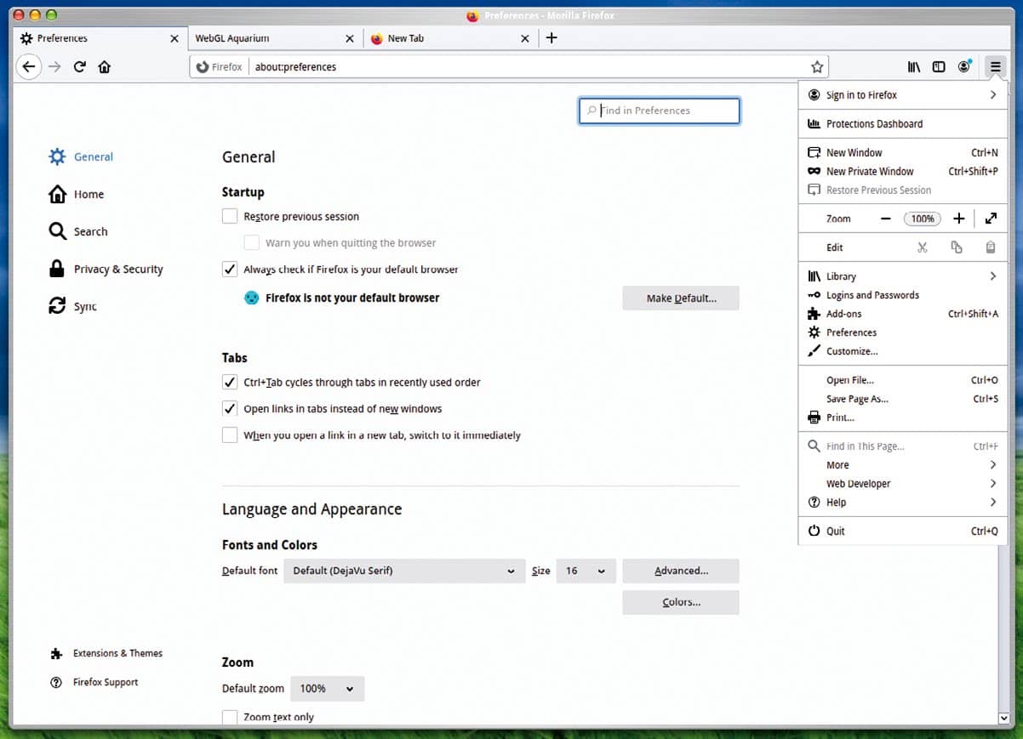Expand the Library submenu

pyautogui.click(x=902, y=276)
